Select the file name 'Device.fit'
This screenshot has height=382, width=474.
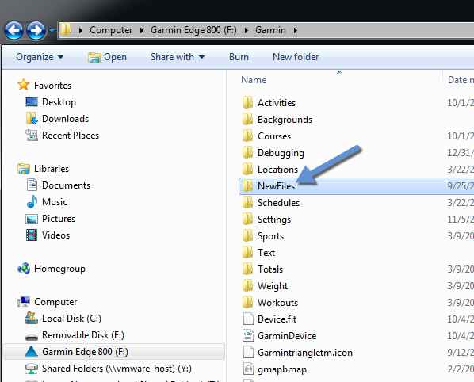click(277, 319)
